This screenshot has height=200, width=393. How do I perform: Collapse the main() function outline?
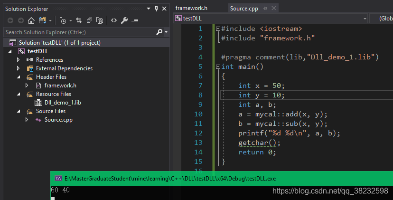pyautogui.click(x=218, y=67)
